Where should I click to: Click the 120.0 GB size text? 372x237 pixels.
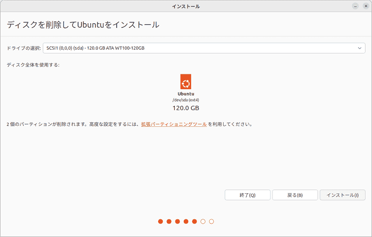186,108
